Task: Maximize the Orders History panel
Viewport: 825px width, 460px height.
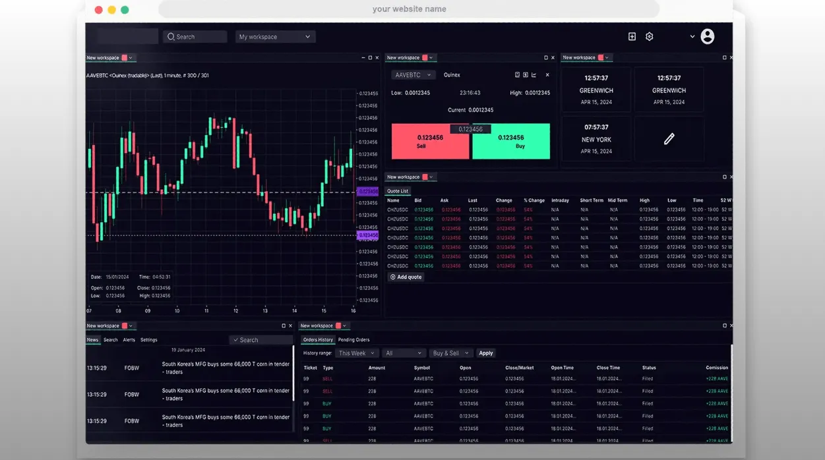Action: click(x=725, y=326)
